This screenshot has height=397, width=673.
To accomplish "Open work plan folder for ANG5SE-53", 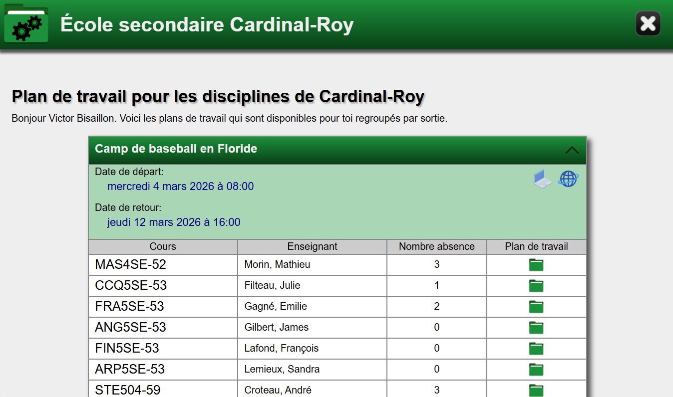I will 536,328.
